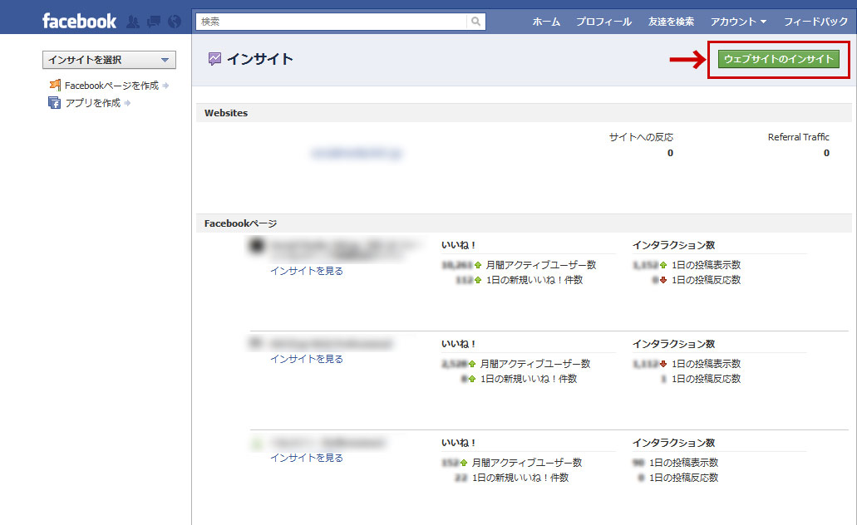Click the インサイト page heading

click(260, 59)
